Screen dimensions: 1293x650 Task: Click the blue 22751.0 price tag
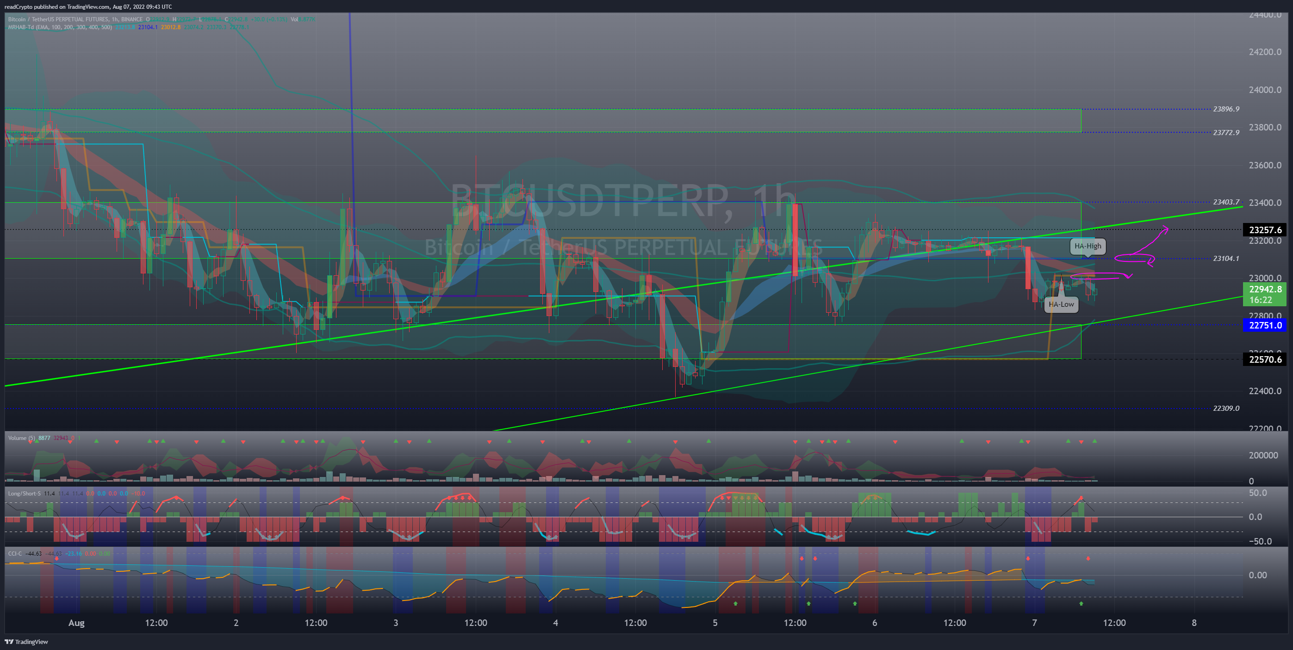pyautogui.click(x=1264, y=325)
